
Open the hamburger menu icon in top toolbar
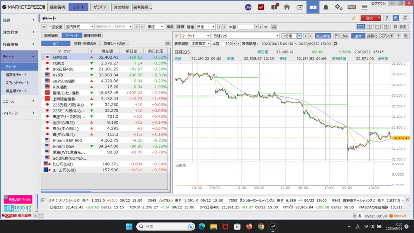tap(365, 7)
